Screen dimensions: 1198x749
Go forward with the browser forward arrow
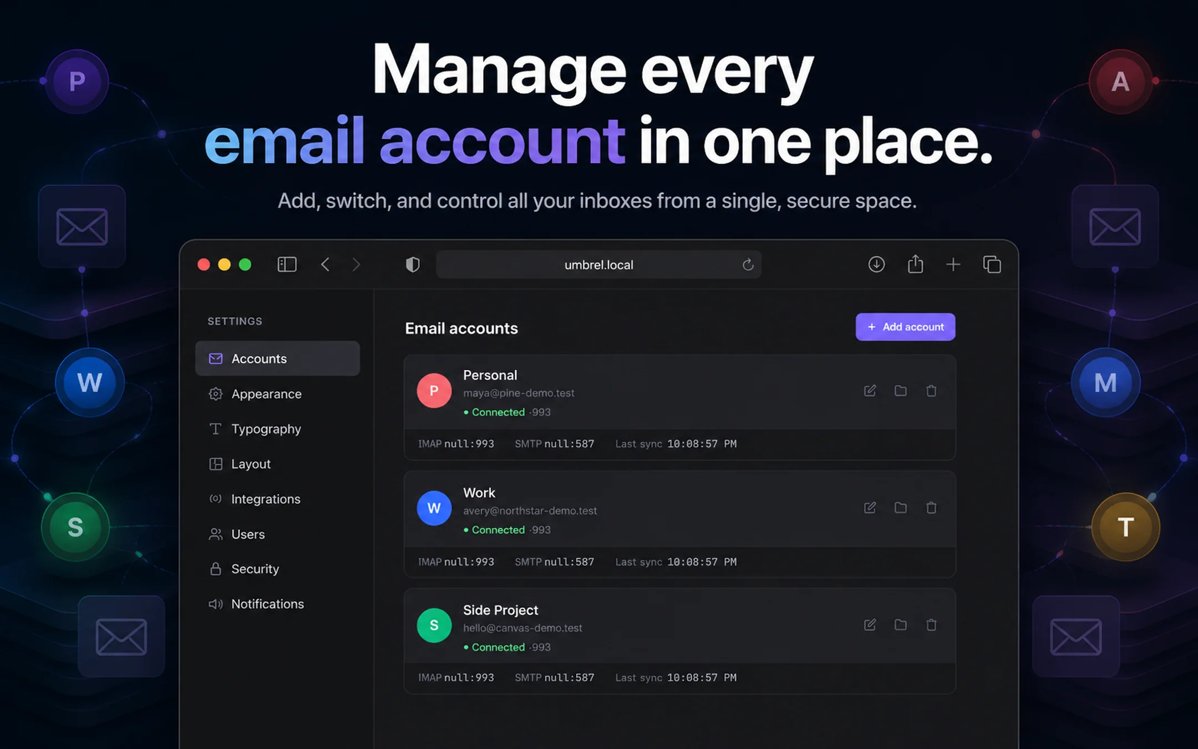(356, 264)
